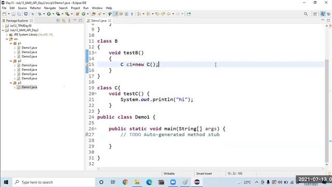Expand the JRE System Library node
Screen dimensions: 332x187
click(7, 35)
